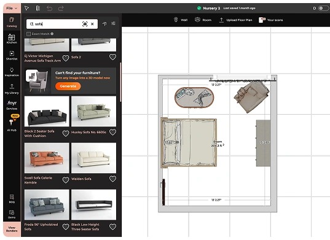Select Black 2 Seater Sofa thumbnail
The image size is (330, 240).
pyautogui.click(x=47, y=111)
